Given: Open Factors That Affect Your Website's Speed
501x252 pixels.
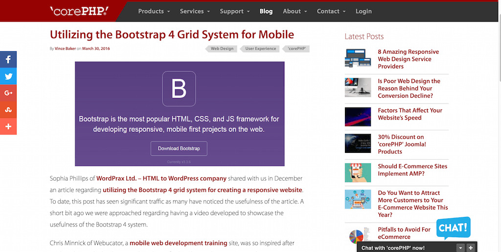Looking at the screenshot, I should 410,114.
